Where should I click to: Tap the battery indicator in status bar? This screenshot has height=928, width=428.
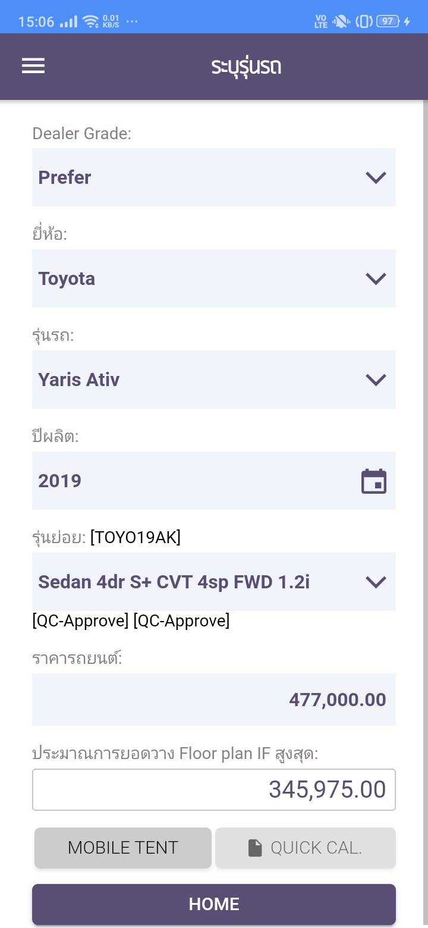pos(388,22)
